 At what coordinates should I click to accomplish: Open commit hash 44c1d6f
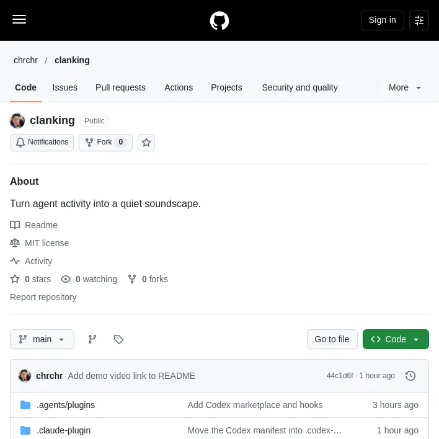click(340, 376)
